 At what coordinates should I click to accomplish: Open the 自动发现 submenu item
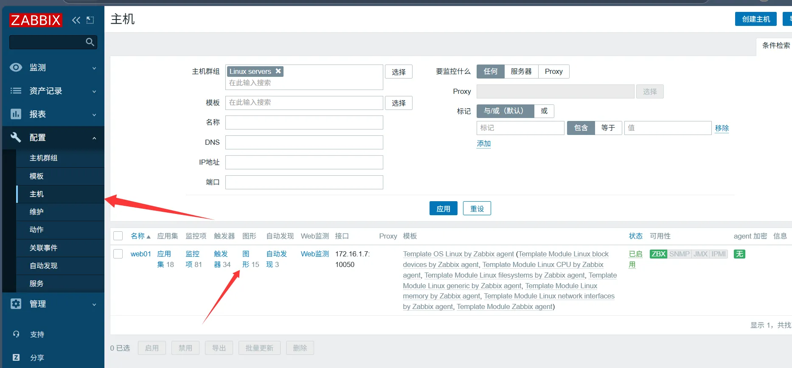tap(43, 266)
